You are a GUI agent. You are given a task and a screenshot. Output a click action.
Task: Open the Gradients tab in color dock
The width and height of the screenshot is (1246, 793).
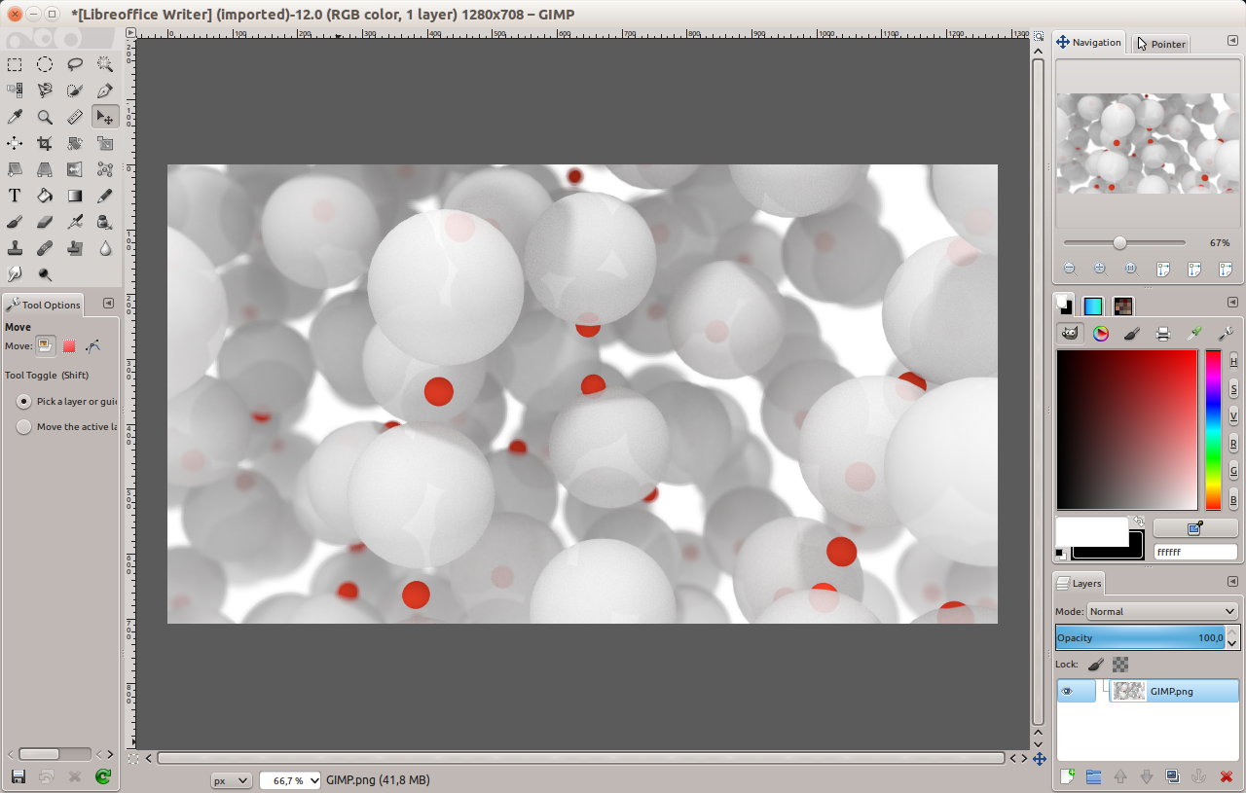[1093, 306]
